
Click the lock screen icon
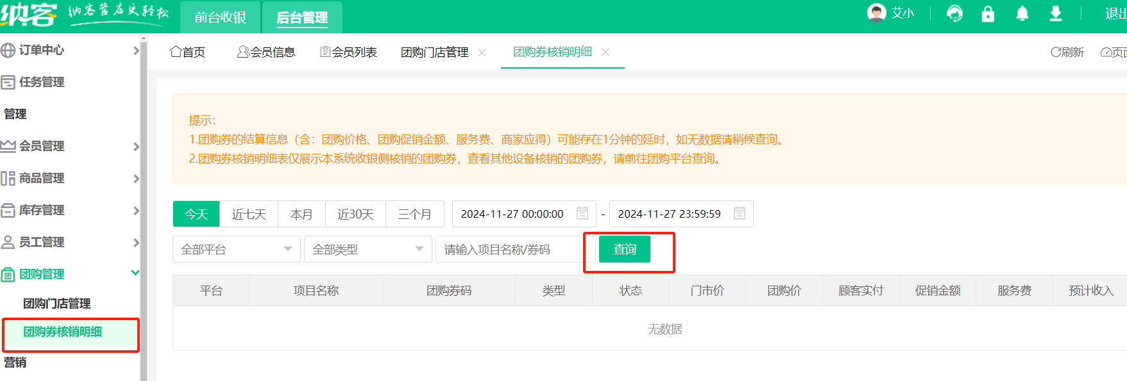pyautogui.click(x=988, y=13)
